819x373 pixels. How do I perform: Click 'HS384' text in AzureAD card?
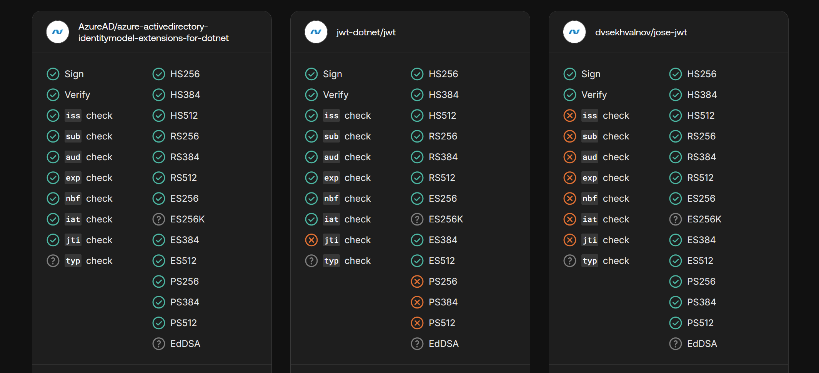pyautogui.click(x=185, y=94)
